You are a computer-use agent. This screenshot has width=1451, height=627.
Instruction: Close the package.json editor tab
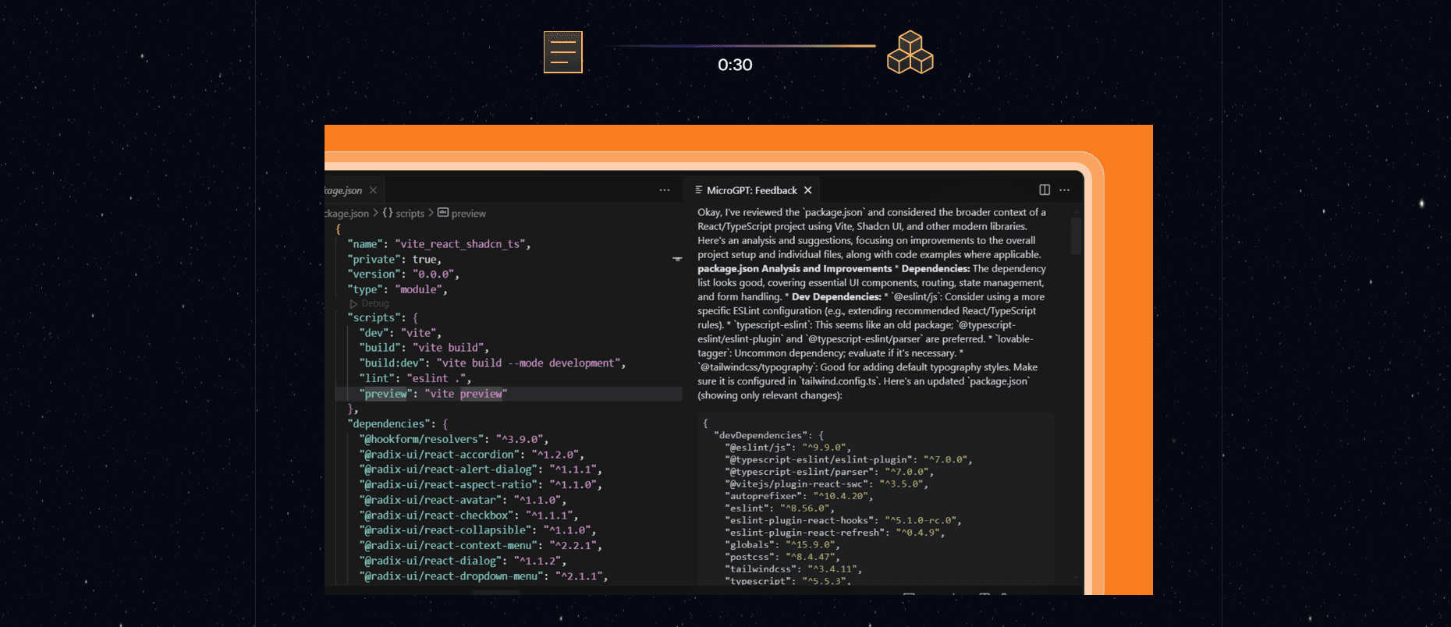click(x=373, y=190)
